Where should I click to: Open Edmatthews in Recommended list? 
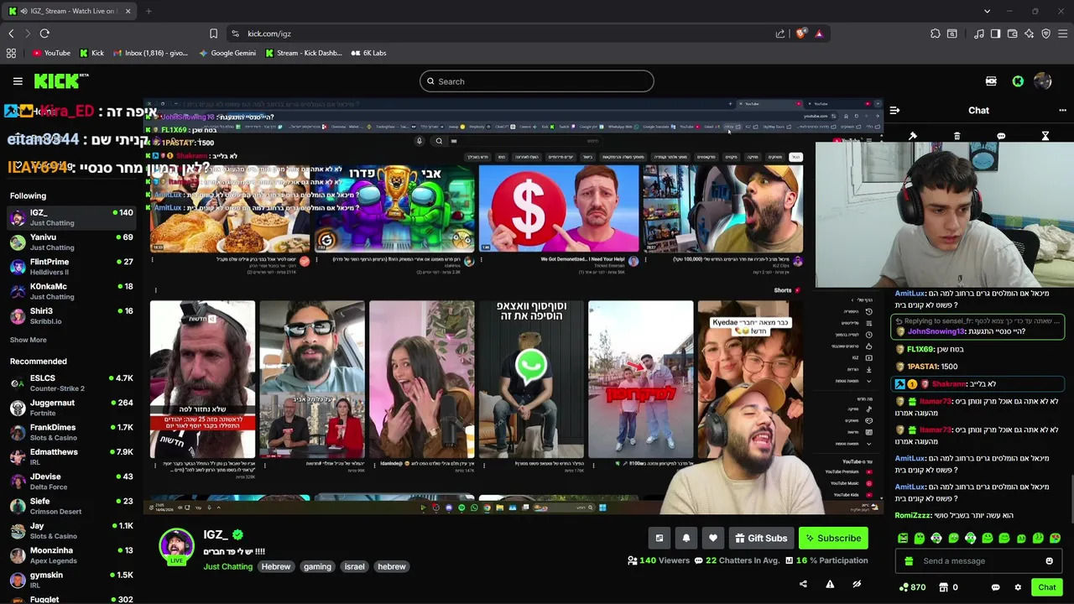click(71, 456)
